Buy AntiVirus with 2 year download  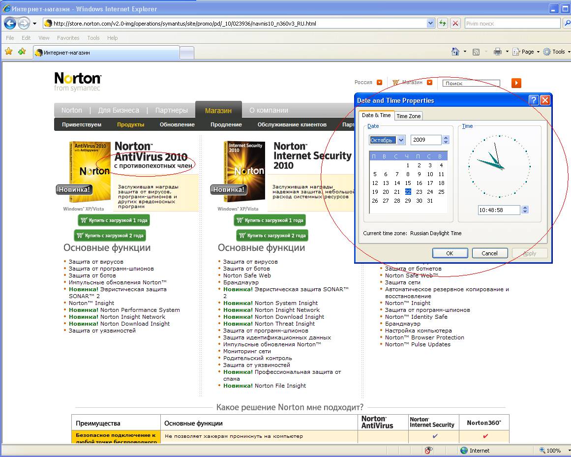[x=110, y=236]
